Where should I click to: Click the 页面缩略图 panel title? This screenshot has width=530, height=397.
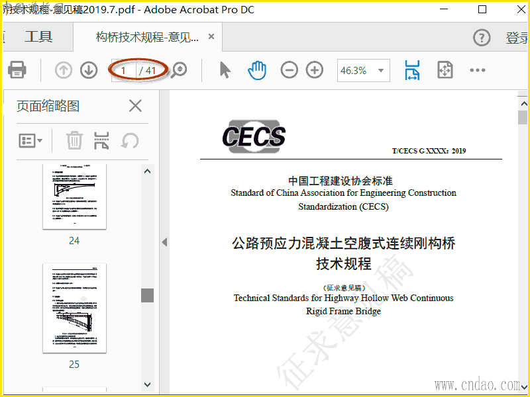(48, 106)
